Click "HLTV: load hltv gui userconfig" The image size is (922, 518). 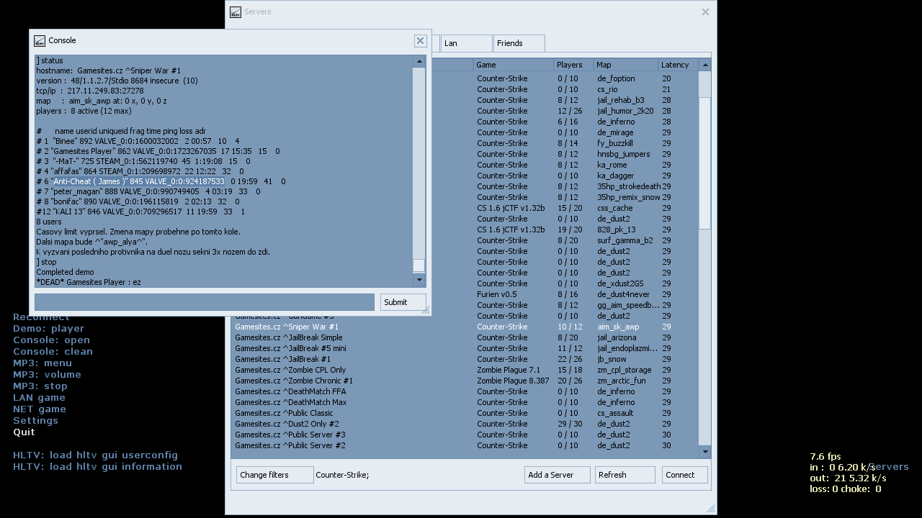94,455
